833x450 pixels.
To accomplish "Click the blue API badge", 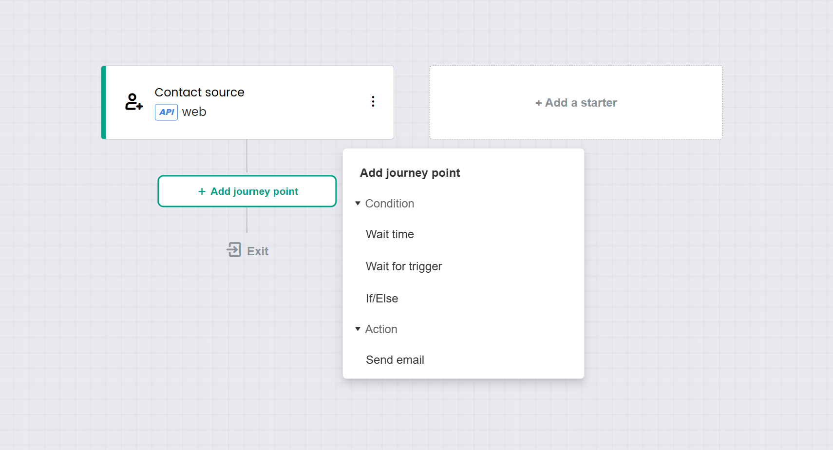I will tap(166, 112).
